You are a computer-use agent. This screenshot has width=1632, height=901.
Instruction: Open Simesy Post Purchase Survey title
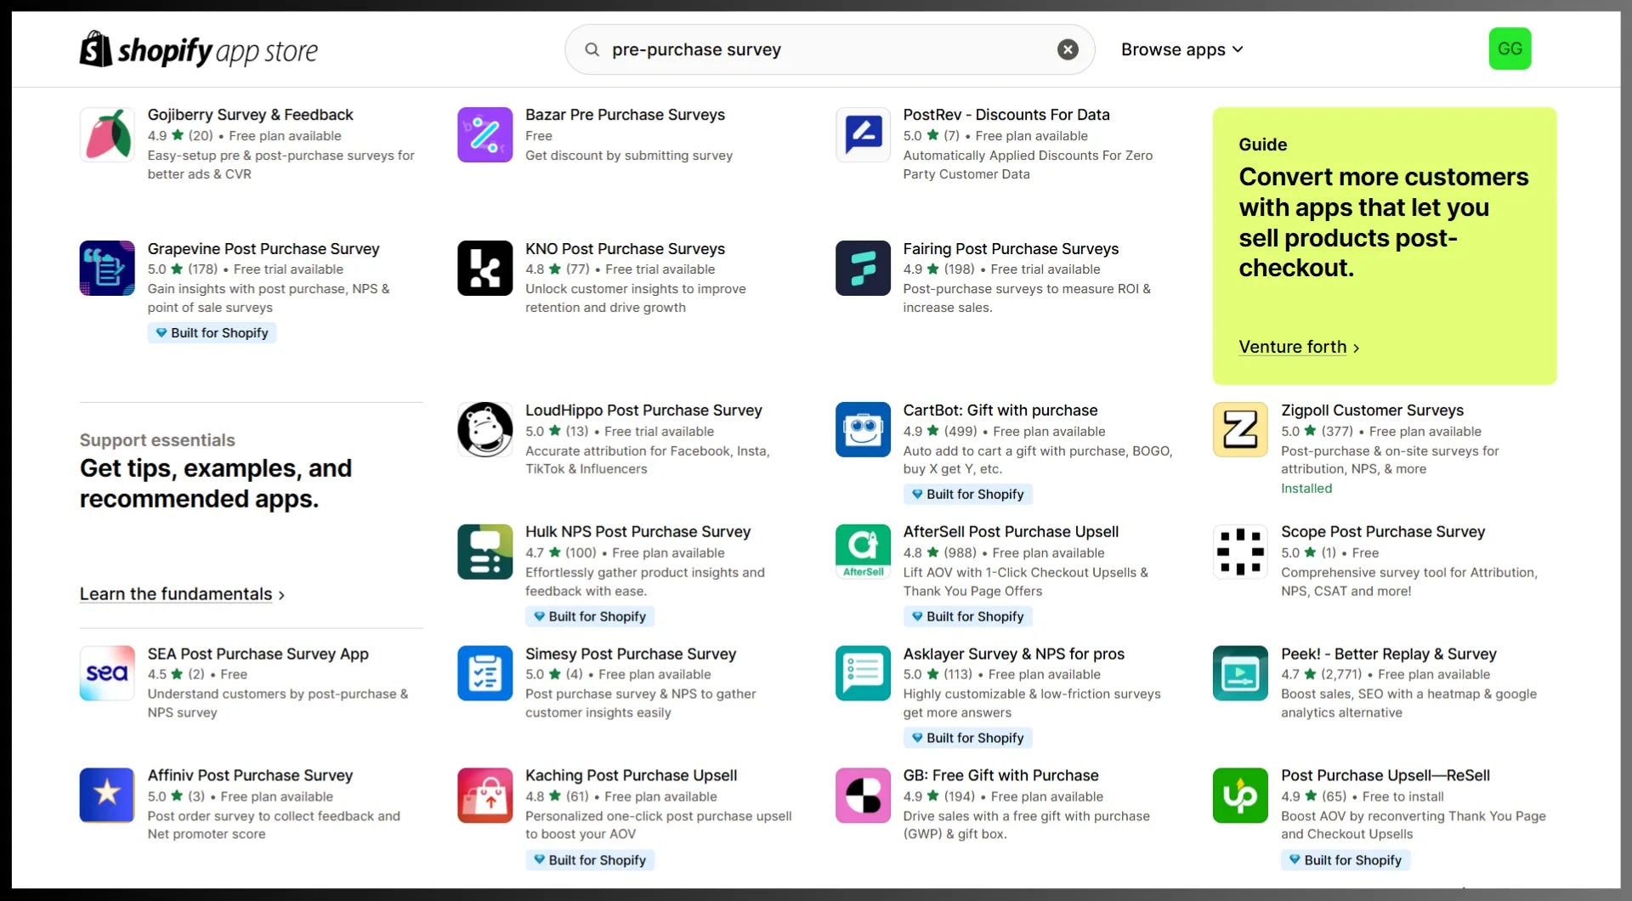(631, 654)
